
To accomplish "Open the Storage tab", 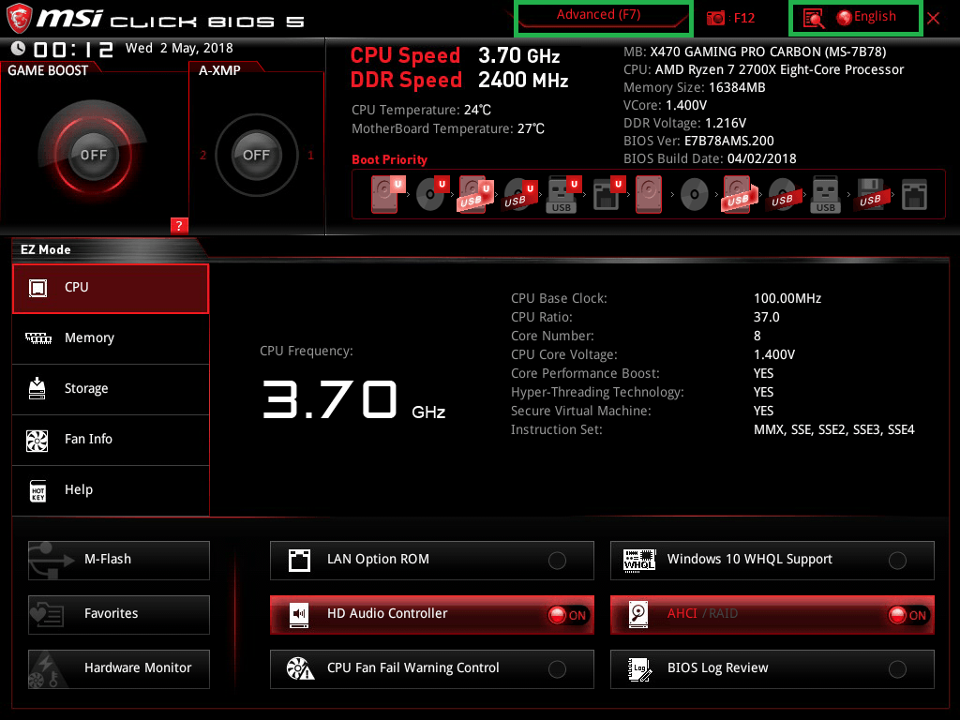I will point(111,389).
